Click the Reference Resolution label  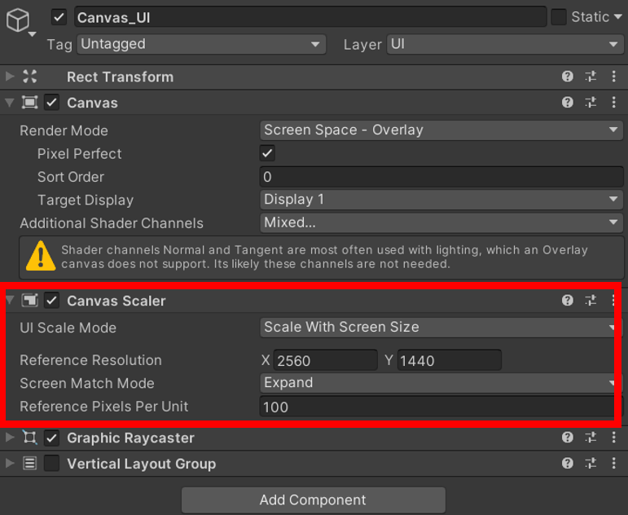(91, 360)
